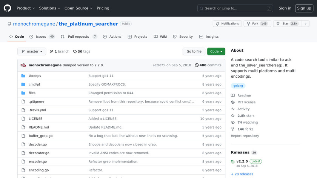Click the commit history clock icon
This screenshot has width=317, height=178.
click(197, 65)
